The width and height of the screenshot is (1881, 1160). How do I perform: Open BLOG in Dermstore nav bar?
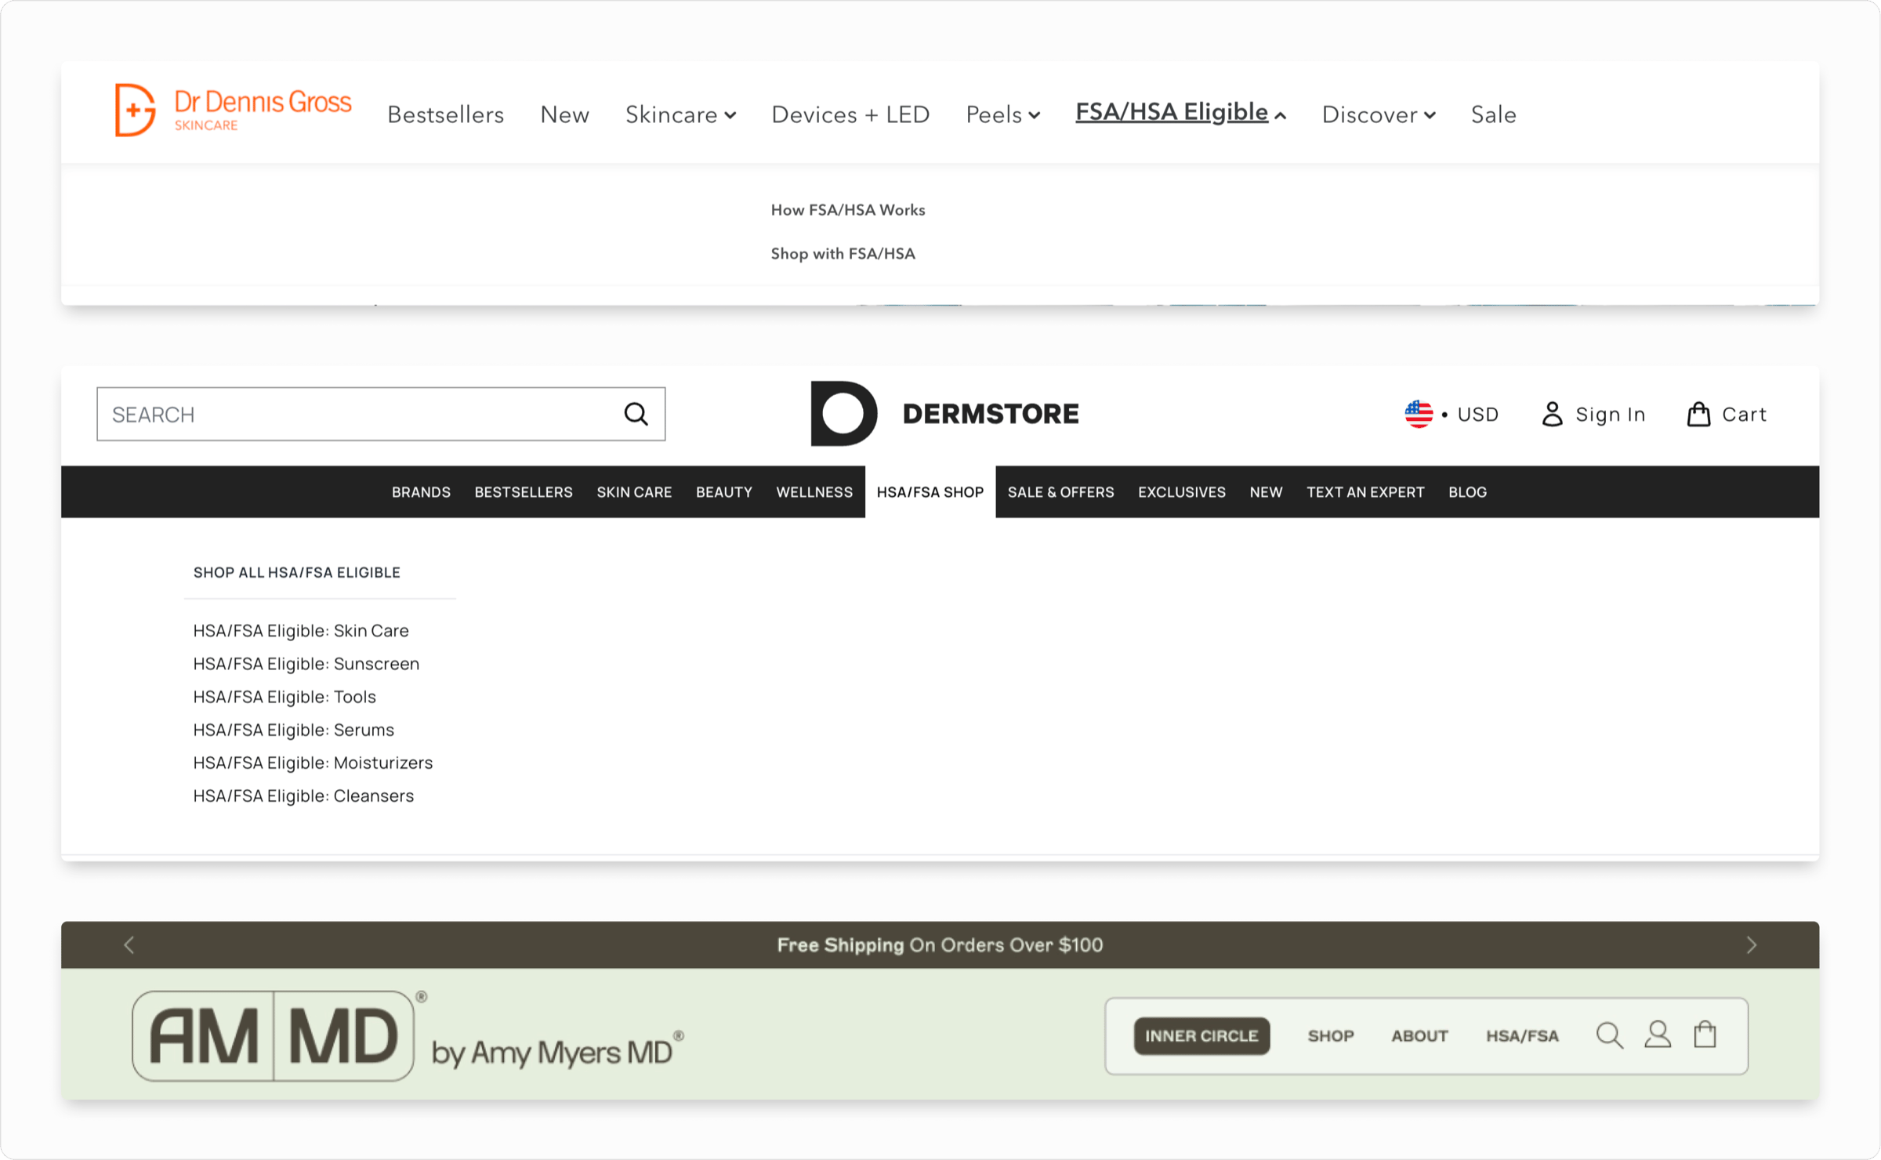pyautogui.click(x=1467, y=492)
